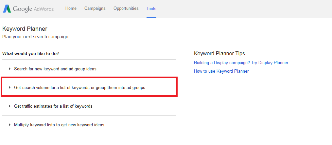The width and height of the screenshot is (332, 145).
Task: Expand 'Get search volume for a list of keywords'
Action: [x=79, y=88]
